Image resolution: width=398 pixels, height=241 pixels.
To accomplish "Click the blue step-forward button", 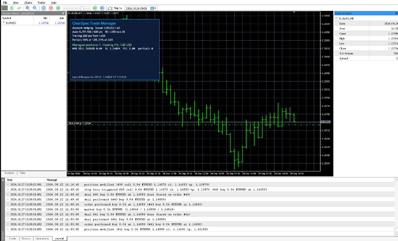I will (x=102, y=8).
